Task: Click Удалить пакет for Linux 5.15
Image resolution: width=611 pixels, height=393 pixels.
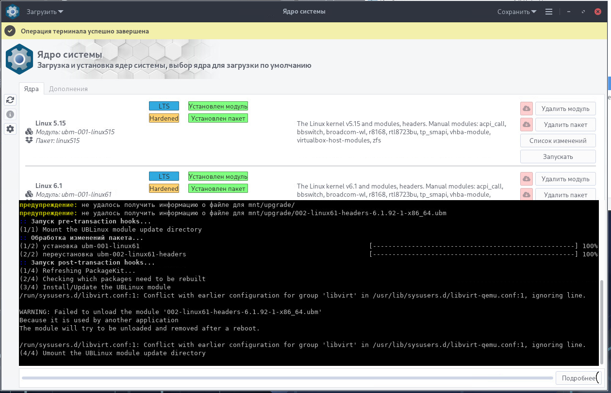Action: click(565, 125)
